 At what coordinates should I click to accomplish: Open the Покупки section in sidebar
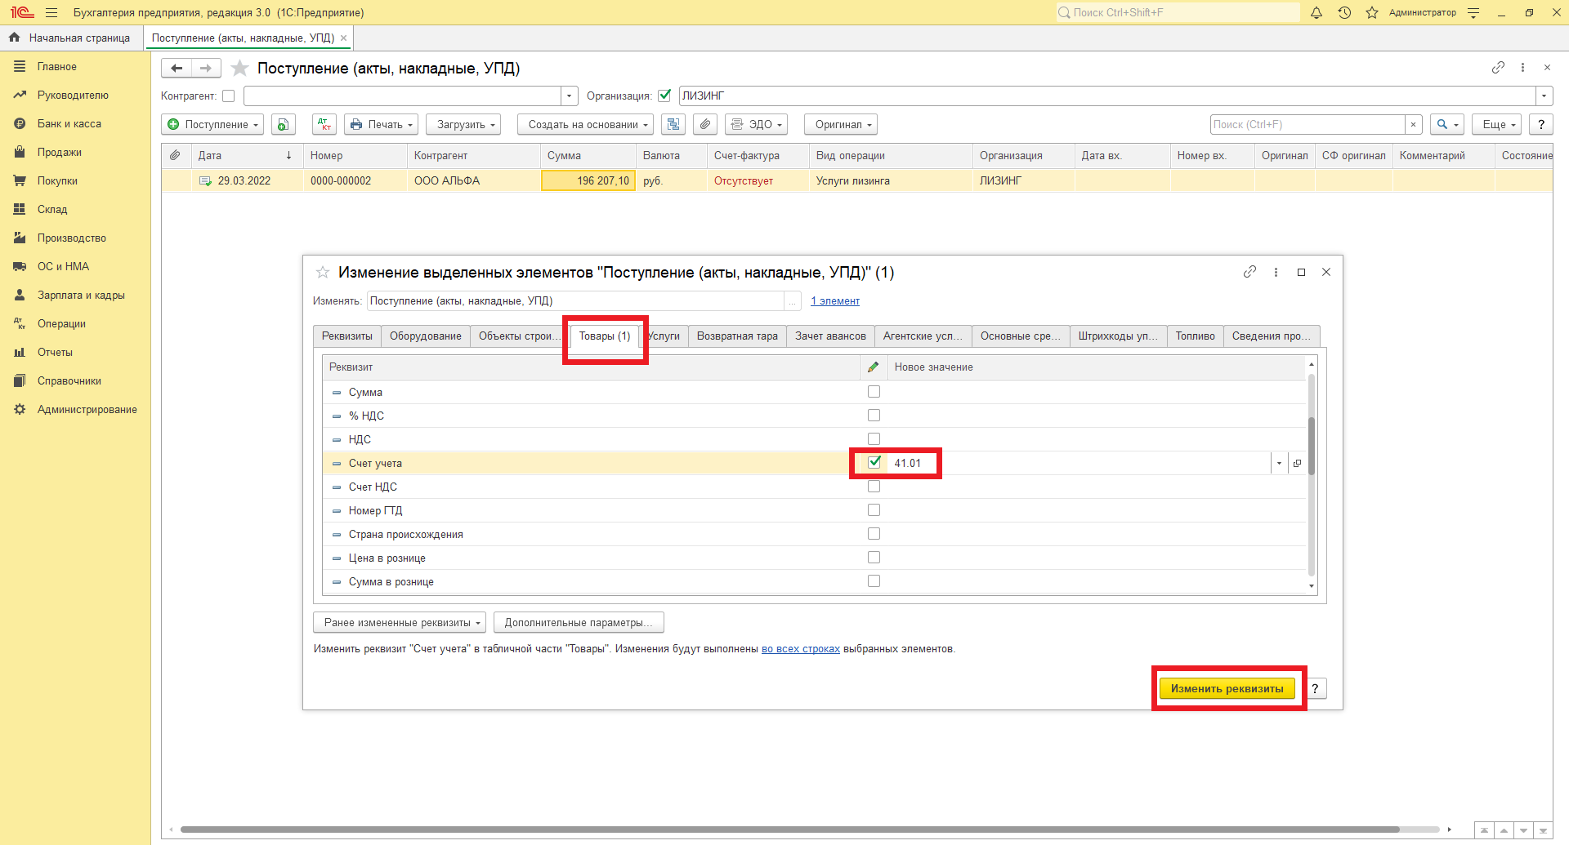tap(57, 180)
